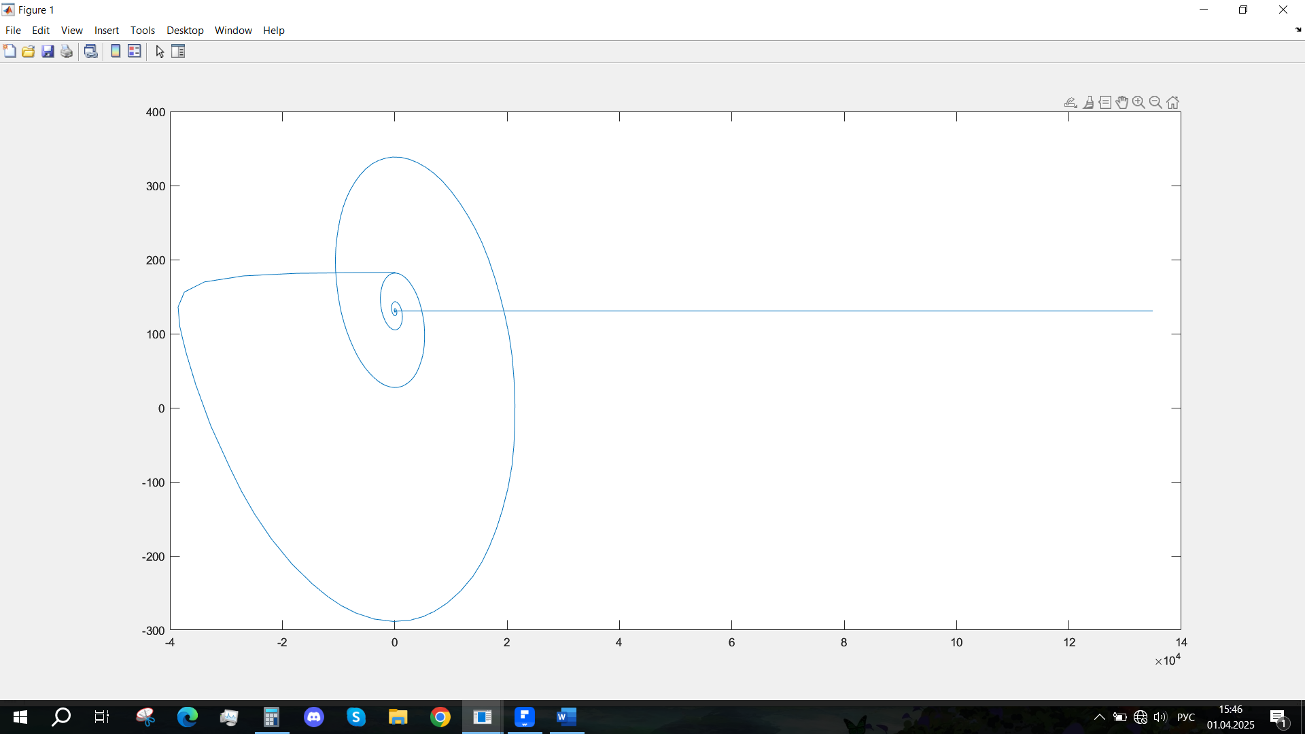Open Microsoft Edge from the taskbar

click(x=188, y=717)
